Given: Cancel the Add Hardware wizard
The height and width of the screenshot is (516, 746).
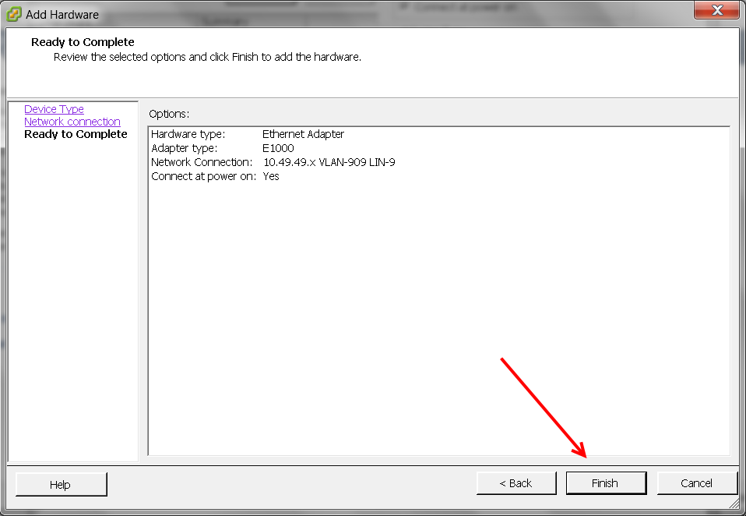Looking at the screenshot, I should coord(697,483).
